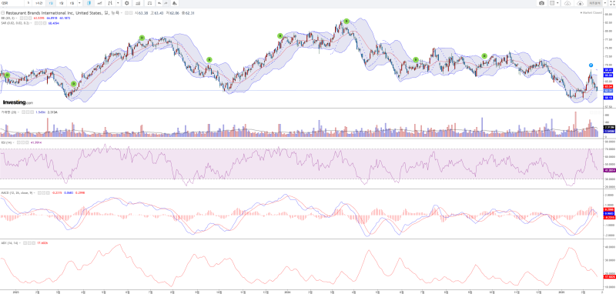Open the indicators icon in the top toolbar
The width and height of the screenshot is (616, 294).
point(110,3)
